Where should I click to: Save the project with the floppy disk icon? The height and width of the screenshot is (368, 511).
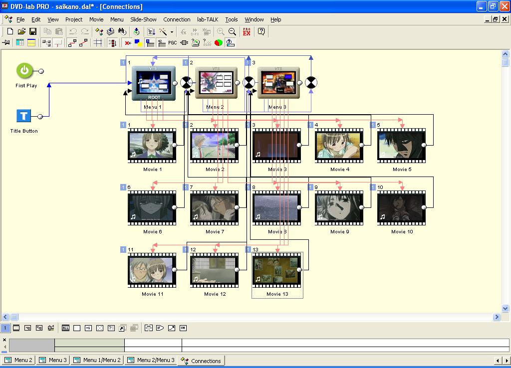pos(33,31)
